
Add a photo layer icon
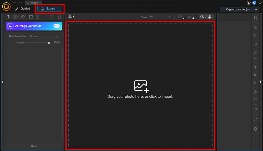pos(16,17)
